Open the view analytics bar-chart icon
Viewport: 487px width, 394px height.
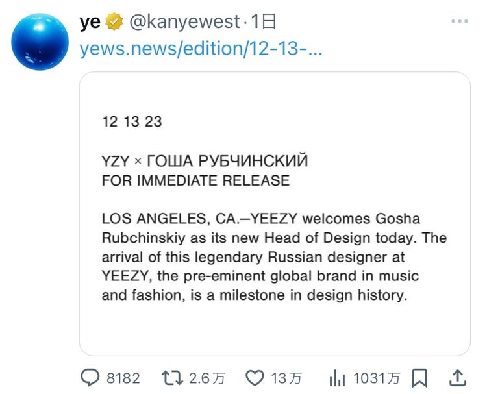(337, 378)
